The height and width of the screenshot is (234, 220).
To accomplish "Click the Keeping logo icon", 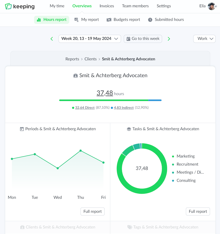I will tap(8, 6).
